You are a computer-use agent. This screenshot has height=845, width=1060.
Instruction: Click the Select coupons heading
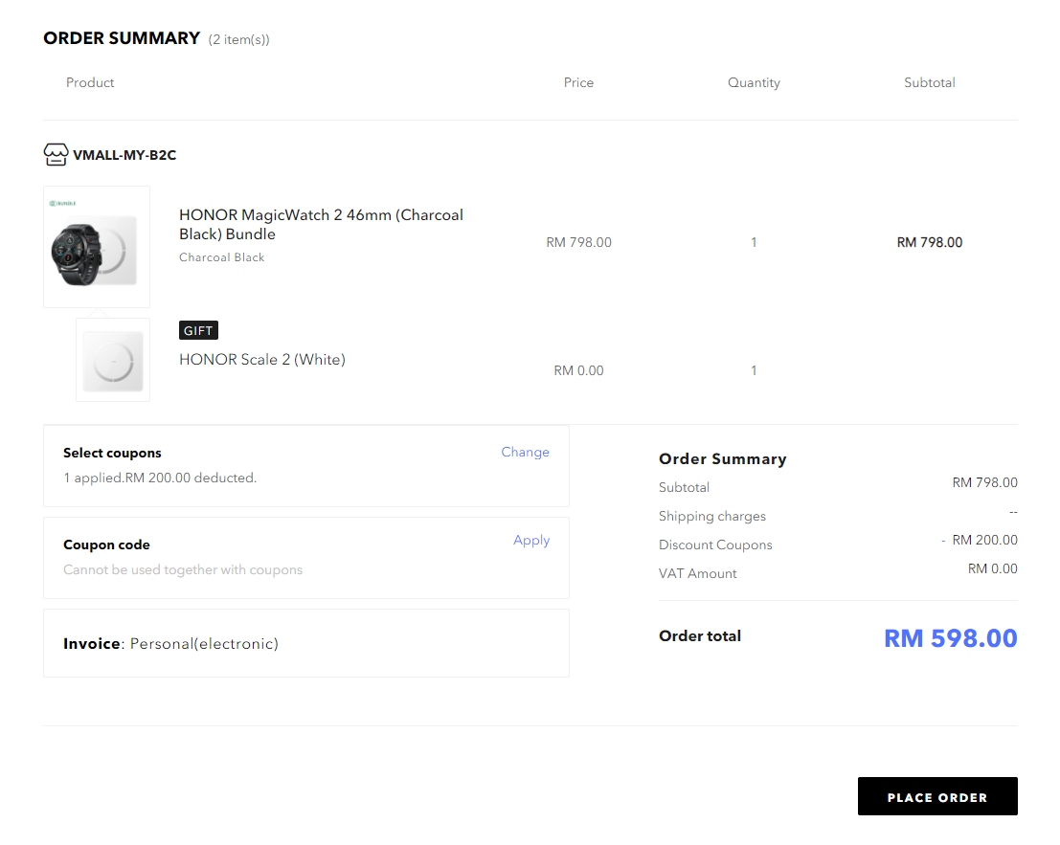pyautogui.click(x=112, y=453)
